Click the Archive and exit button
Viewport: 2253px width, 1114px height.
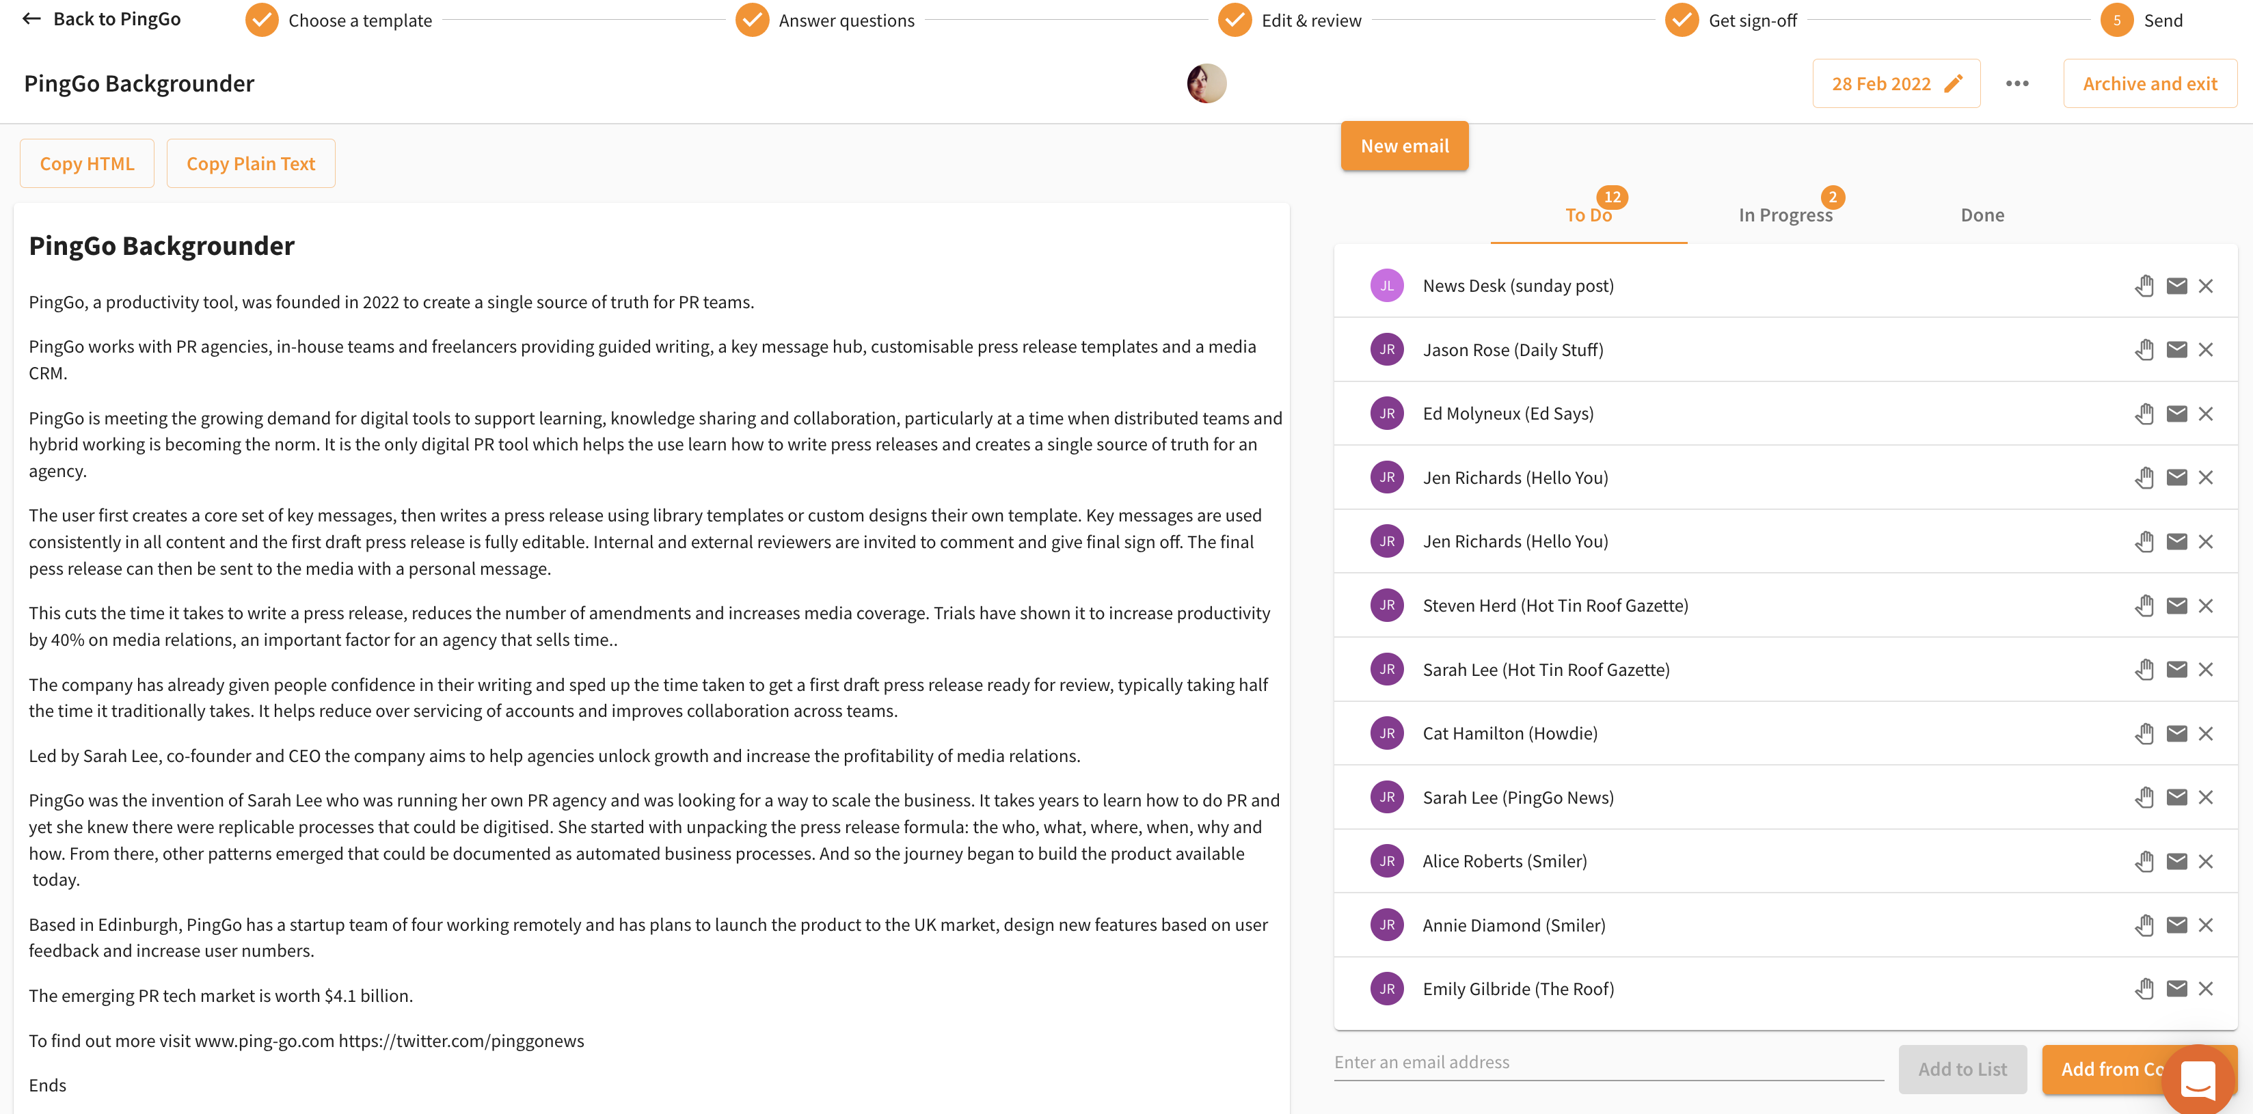2150,83
